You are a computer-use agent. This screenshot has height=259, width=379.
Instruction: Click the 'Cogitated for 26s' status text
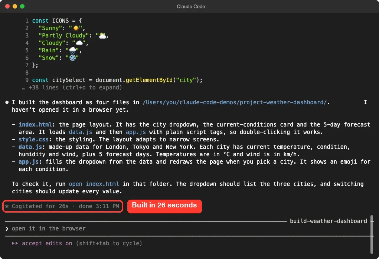[x=40, y=206]
